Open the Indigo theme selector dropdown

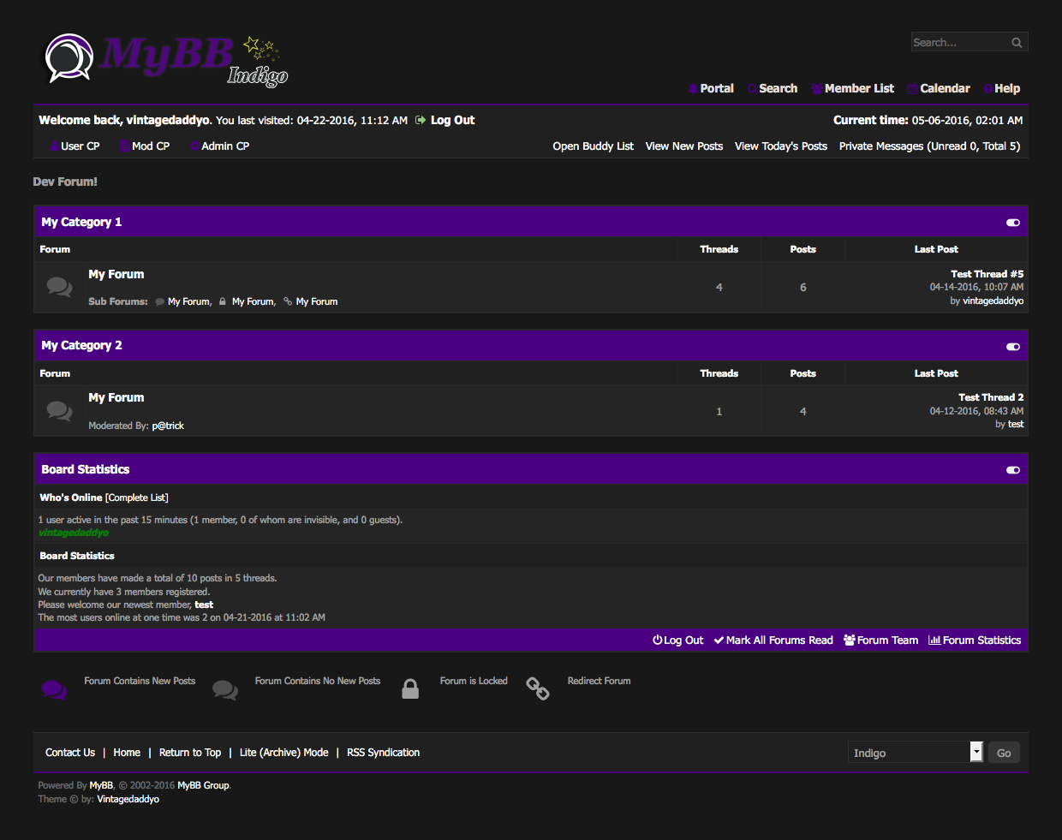[915, 752]
